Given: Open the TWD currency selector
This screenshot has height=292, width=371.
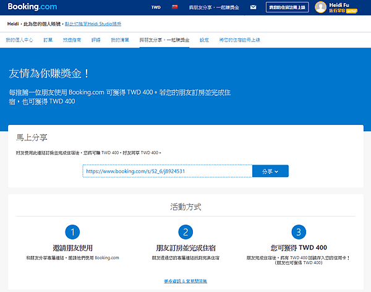Looking at the screenshot, I should coord(156,7).
